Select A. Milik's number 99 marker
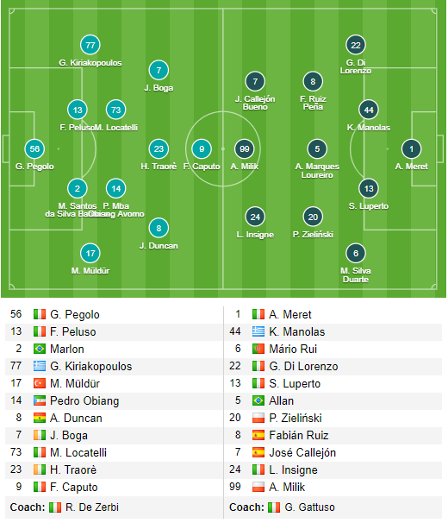Screen dimensions: 448x523 pyautogui.click(x=245, y=148)
